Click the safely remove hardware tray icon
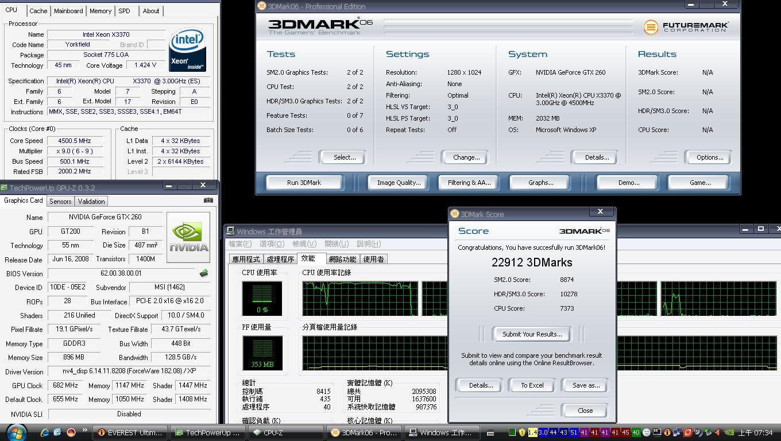 [708, 432]
